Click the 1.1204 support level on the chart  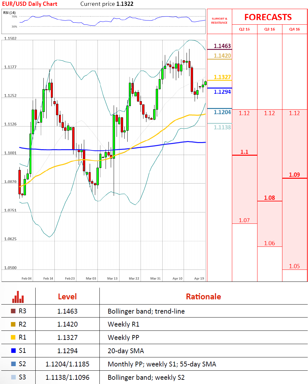[222, 112]
